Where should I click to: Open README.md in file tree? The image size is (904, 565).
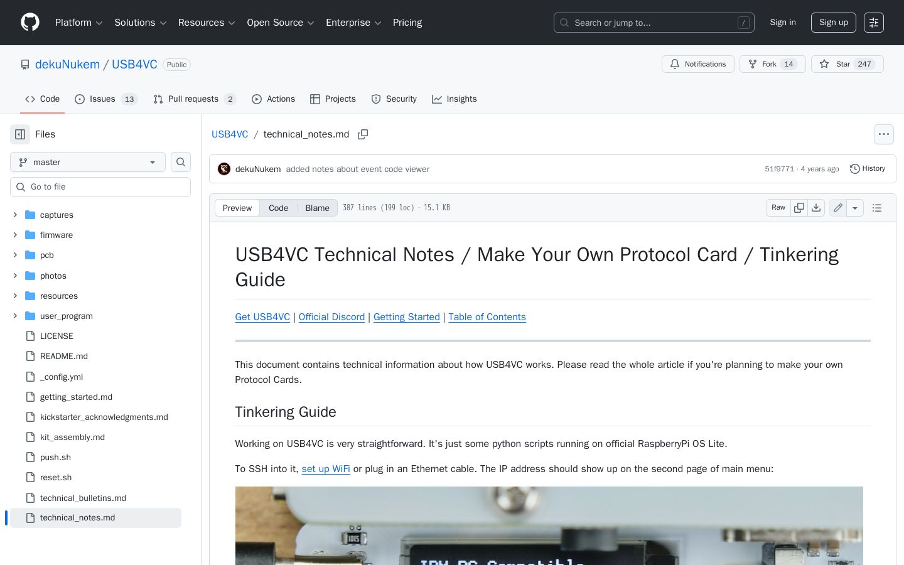point(64,356)
